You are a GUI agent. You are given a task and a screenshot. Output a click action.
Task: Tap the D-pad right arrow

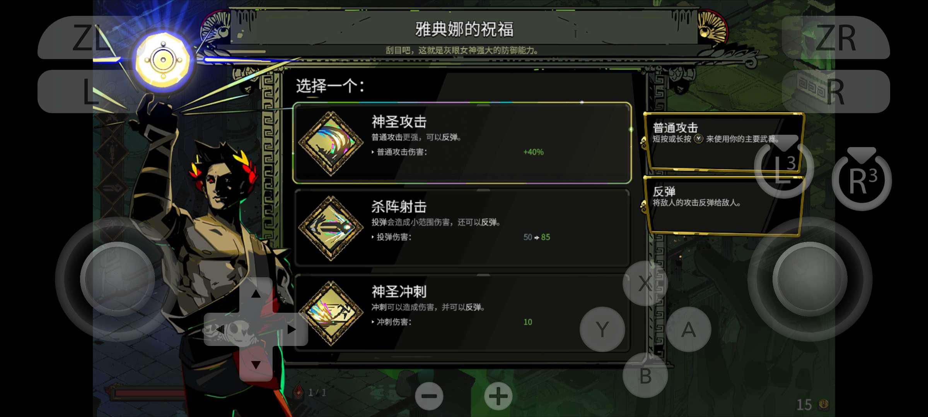tap(291, 329)
